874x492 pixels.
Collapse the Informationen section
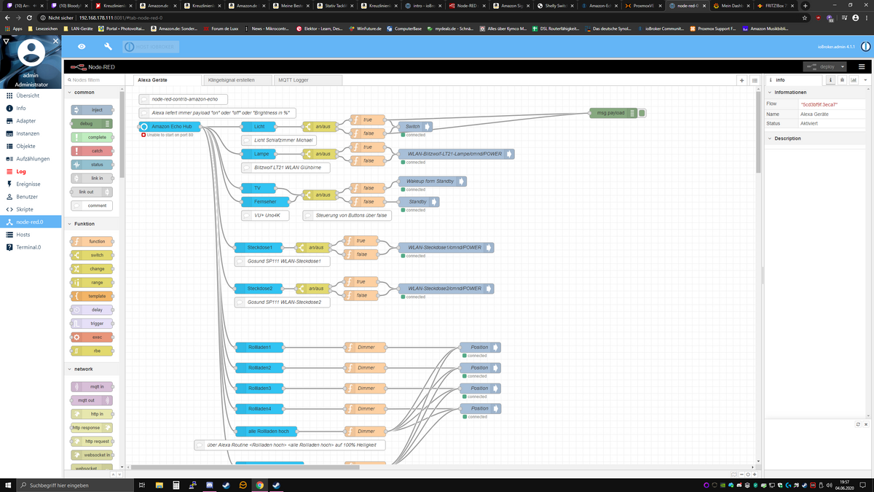tap(790, 93)
